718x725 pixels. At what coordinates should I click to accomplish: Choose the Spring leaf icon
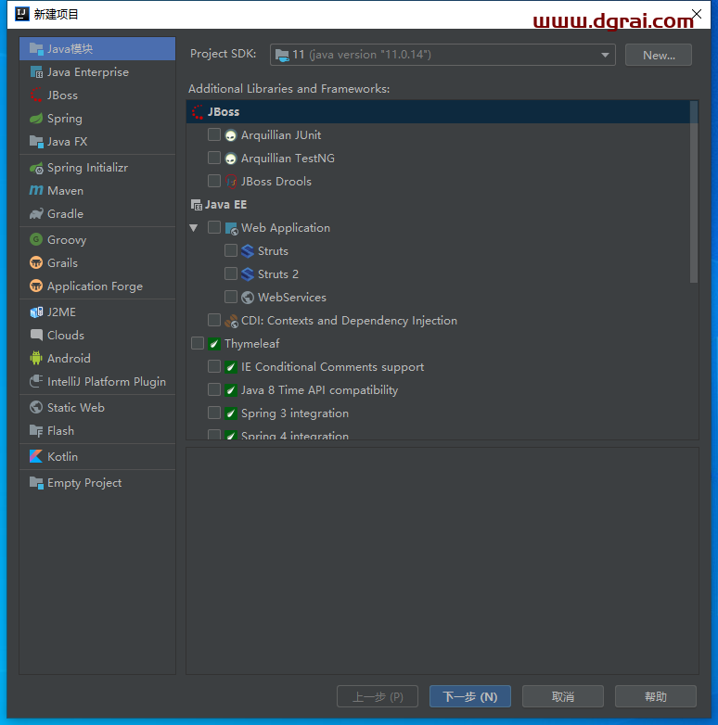36,119
